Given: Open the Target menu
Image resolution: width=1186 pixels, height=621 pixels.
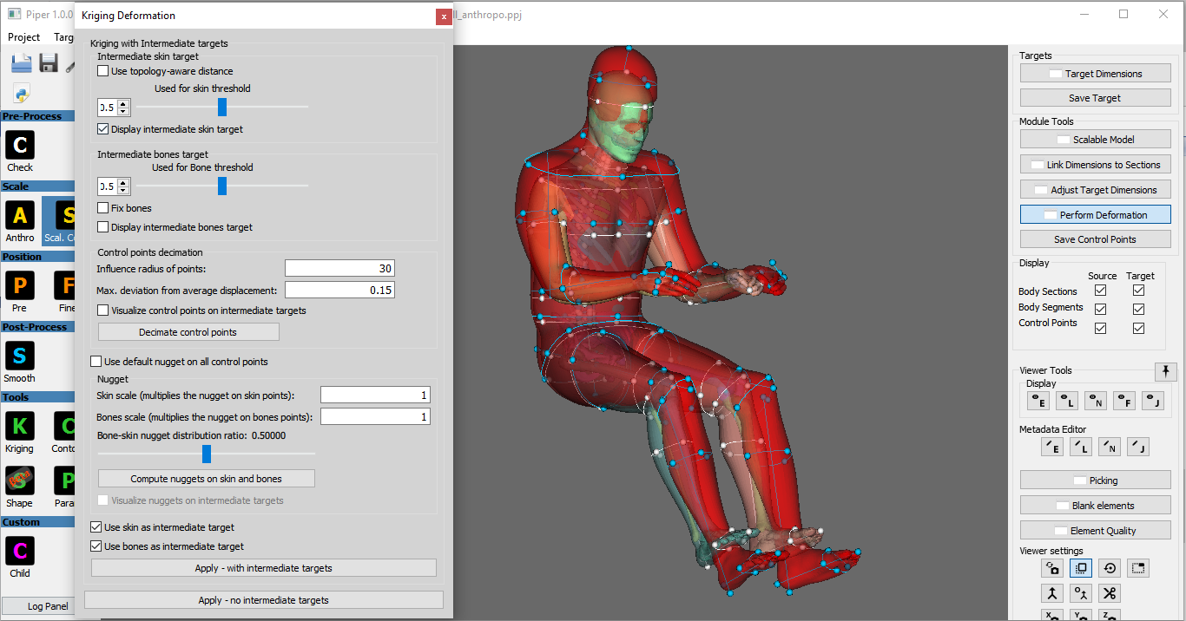Looking at the screenshot, I should coord(64,37).
